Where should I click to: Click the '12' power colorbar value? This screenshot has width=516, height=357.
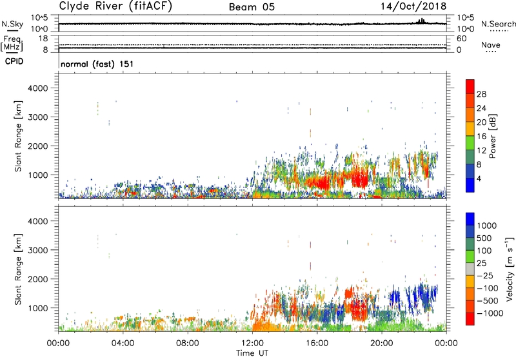481,151
